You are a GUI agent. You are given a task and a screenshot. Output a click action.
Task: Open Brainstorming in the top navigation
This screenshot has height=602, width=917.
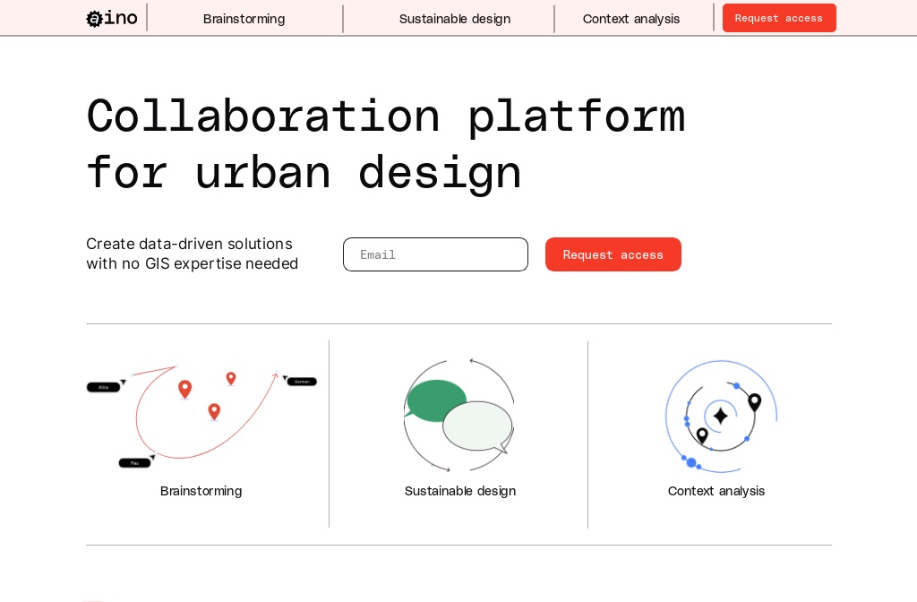(244, 19)
